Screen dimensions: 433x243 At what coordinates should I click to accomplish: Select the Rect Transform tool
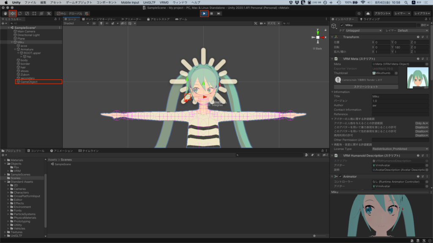click(34, 13)
